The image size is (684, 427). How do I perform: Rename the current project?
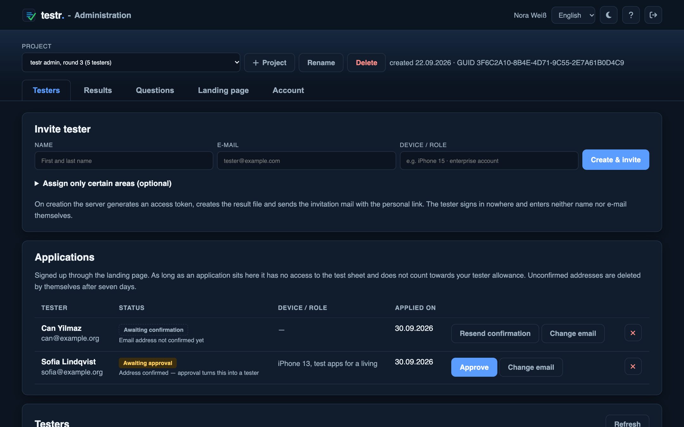[321, 63]
